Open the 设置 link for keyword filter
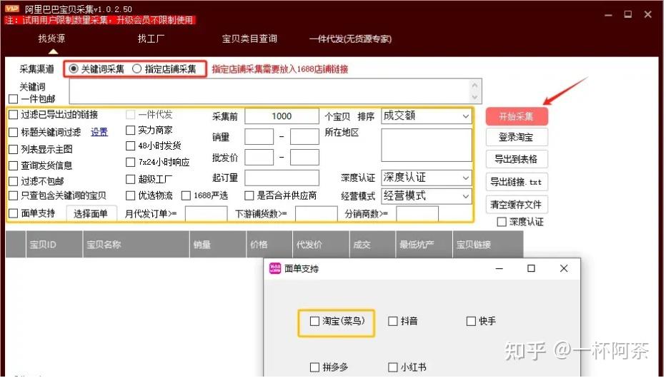The height and width of the screenshot is (378, 666). [99, 132]
